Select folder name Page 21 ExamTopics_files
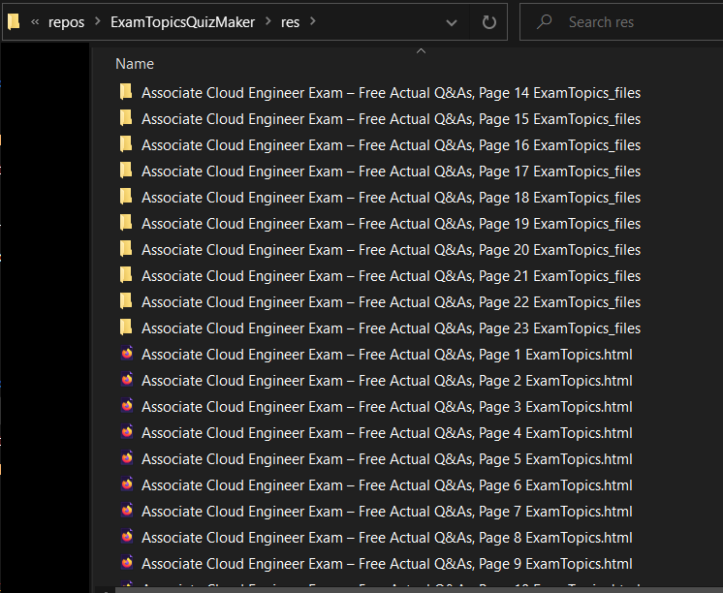Viewport: 723px width, 593px height. click(x=391, y=276)
